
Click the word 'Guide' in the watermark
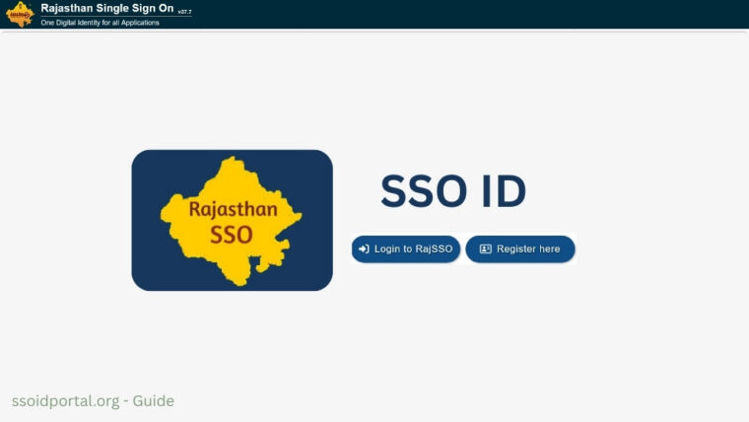(153, 401)
